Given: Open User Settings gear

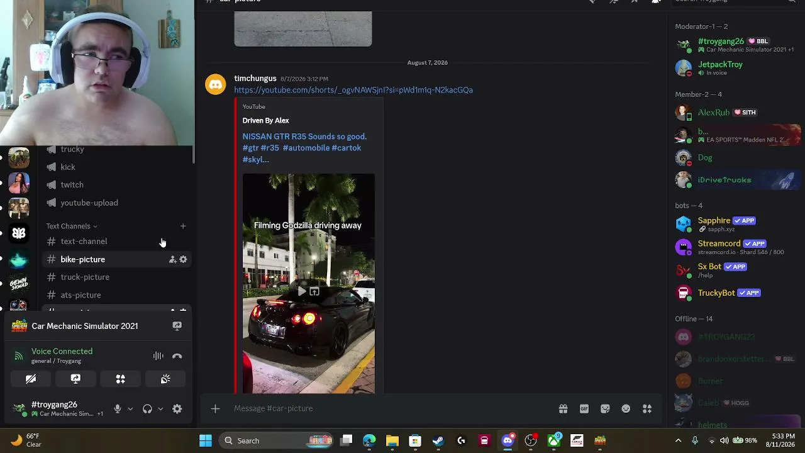Looking at the screenshot, I should (x=177, y=409).
